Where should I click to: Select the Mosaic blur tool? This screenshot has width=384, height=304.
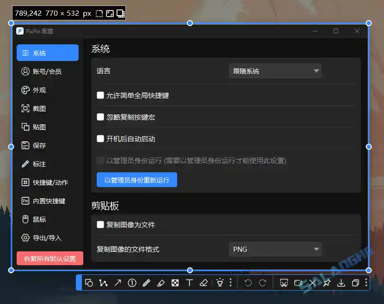[175, 282]
